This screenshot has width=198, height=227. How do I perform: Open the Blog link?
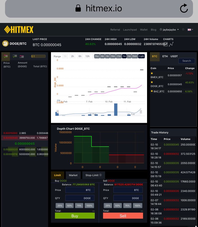(153, 30)
